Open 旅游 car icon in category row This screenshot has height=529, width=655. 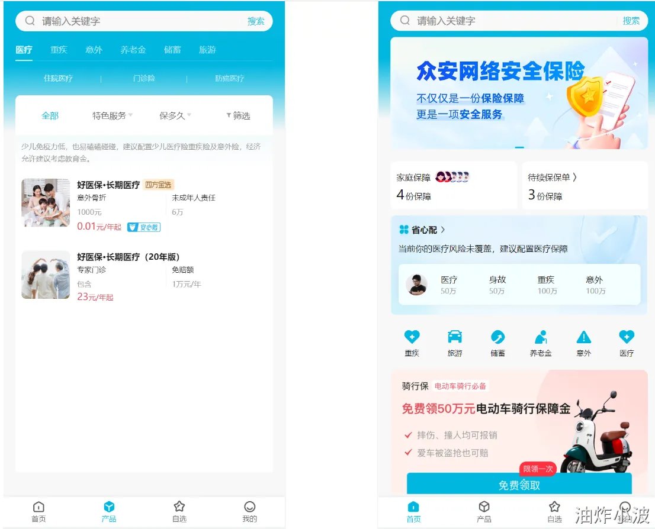455,337
